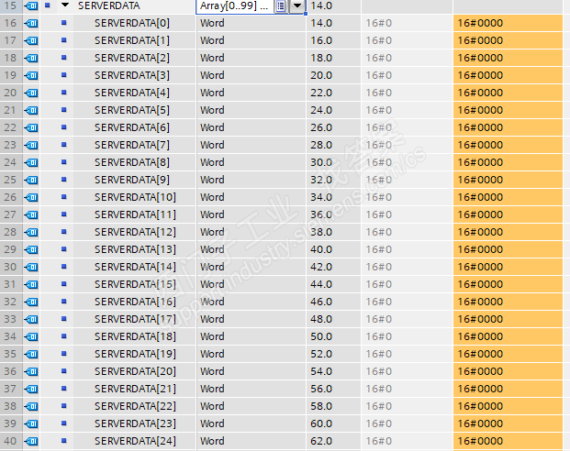Click the start value 16#0 of SERVERDATA[1]

coord(379,40)
